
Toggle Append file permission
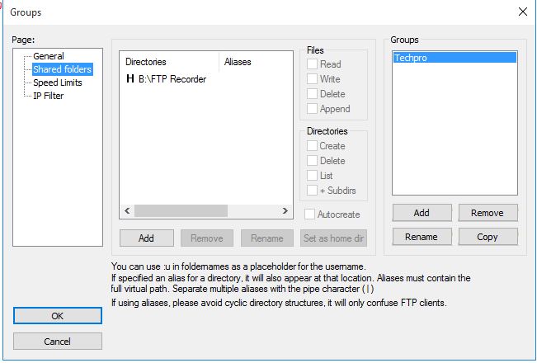tap(312, 109)
